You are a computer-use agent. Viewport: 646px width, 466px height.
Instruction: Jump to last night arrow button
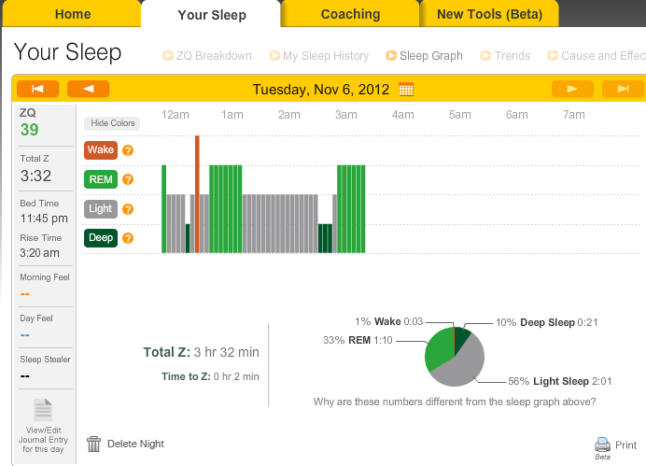pyautogui.click(x=622, y=89)
